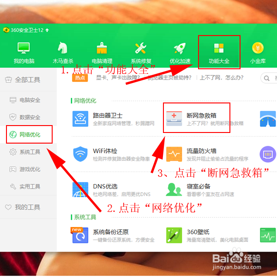
Task: Select 数据安全 sidebar category
Action: [x=28, y=117]
